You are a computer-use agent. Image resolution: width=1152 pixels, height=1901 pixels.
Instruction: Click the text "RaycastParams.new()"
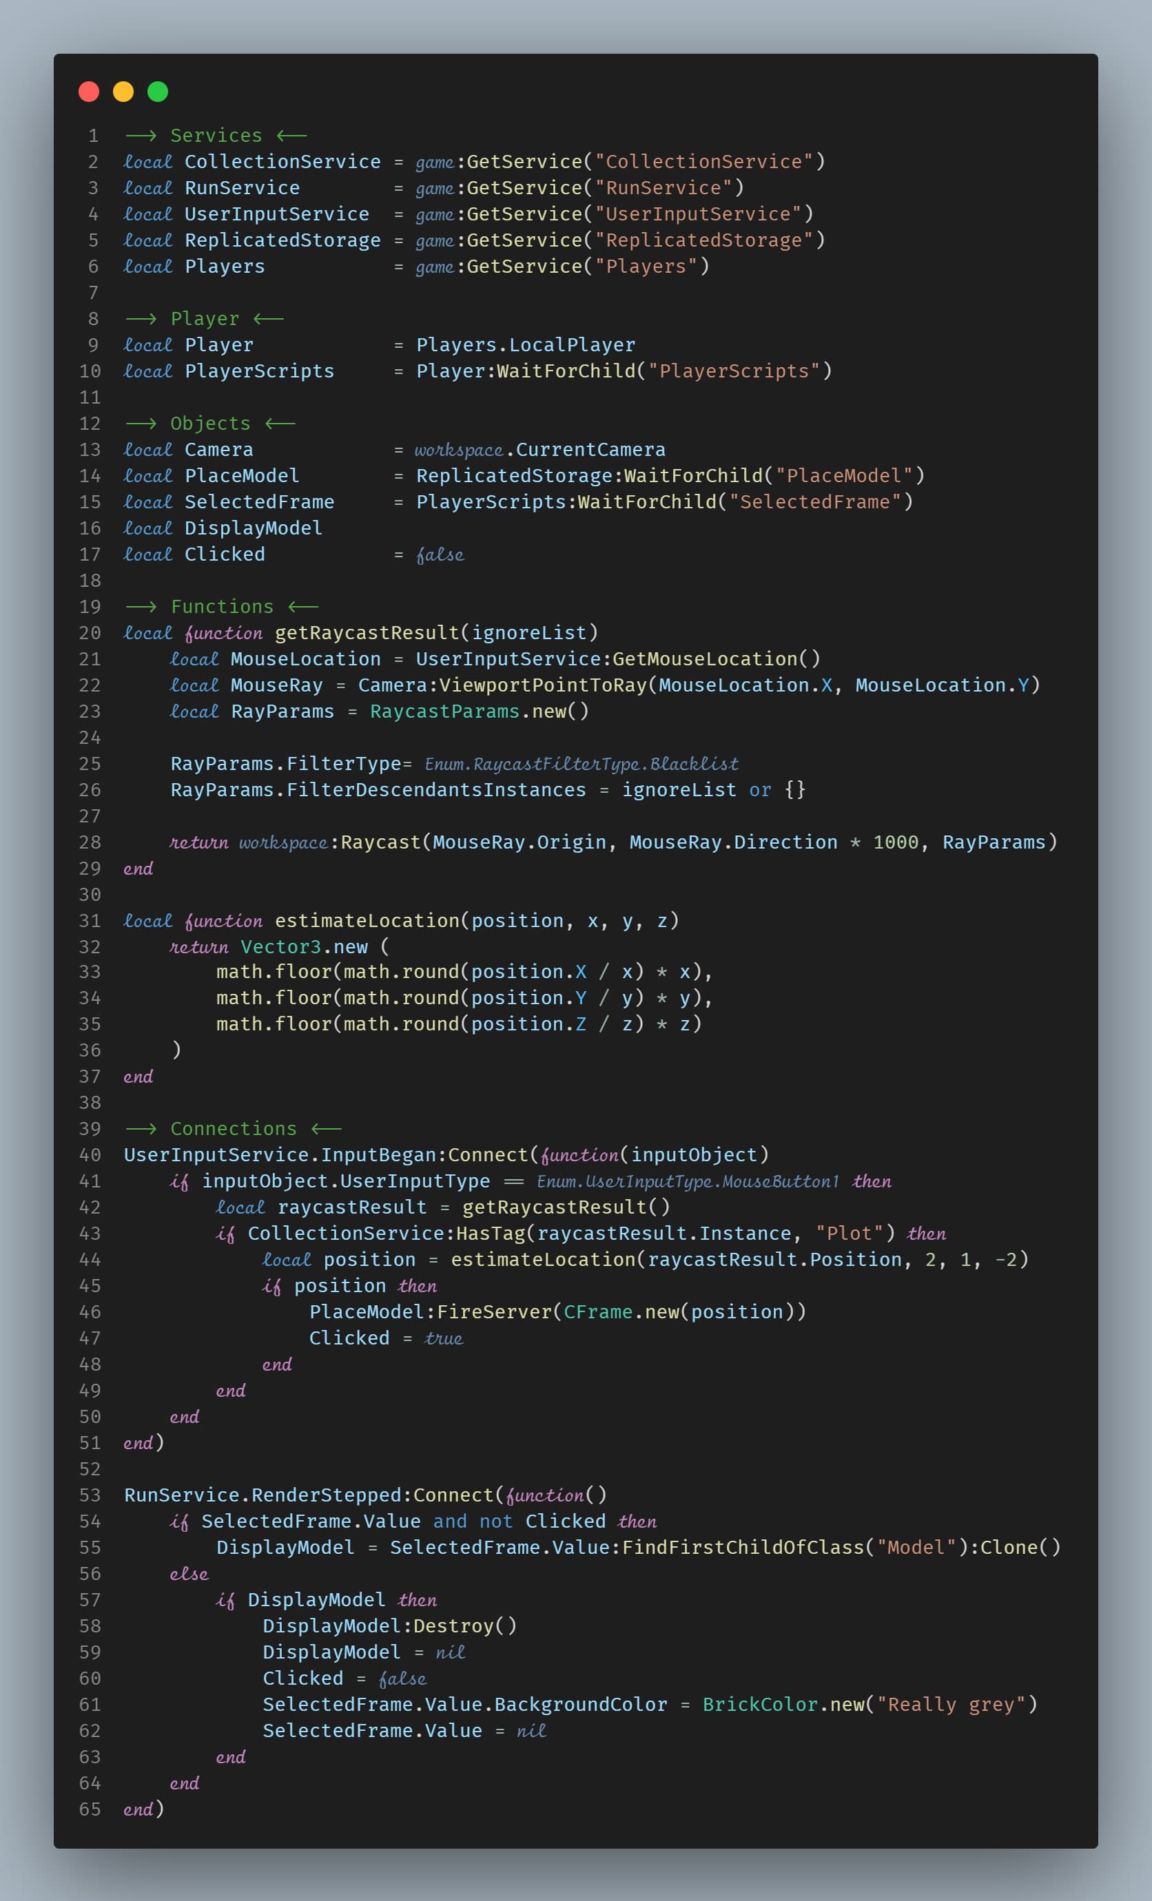click(480, 712)
